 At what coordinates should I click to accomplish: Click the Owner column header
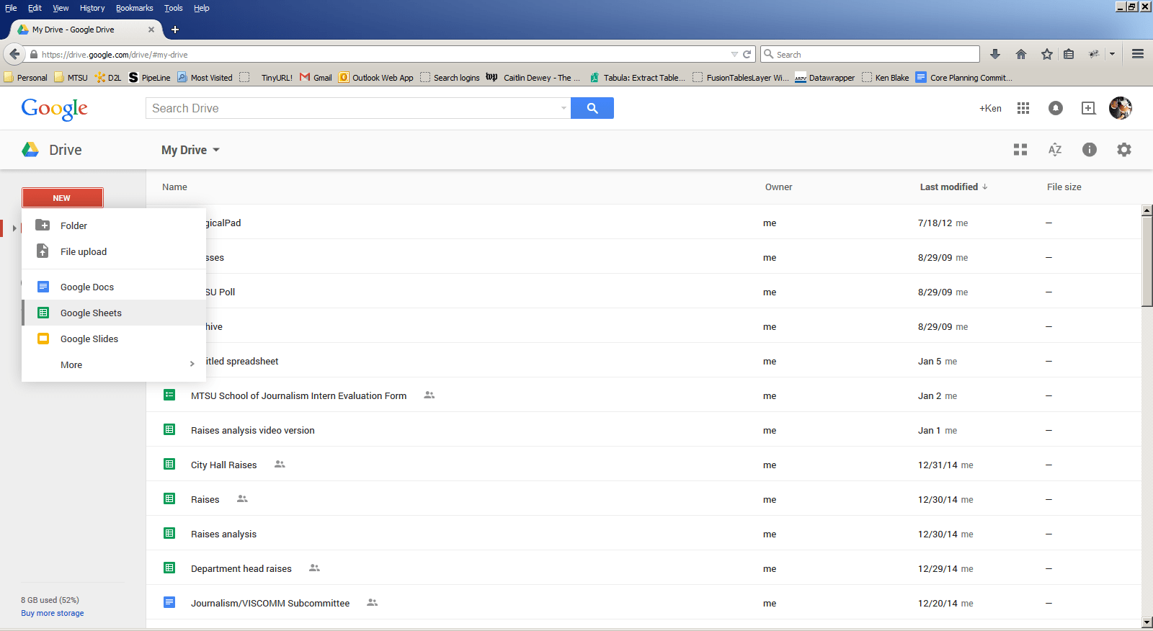pyautogui.click(x=778, y=187)
